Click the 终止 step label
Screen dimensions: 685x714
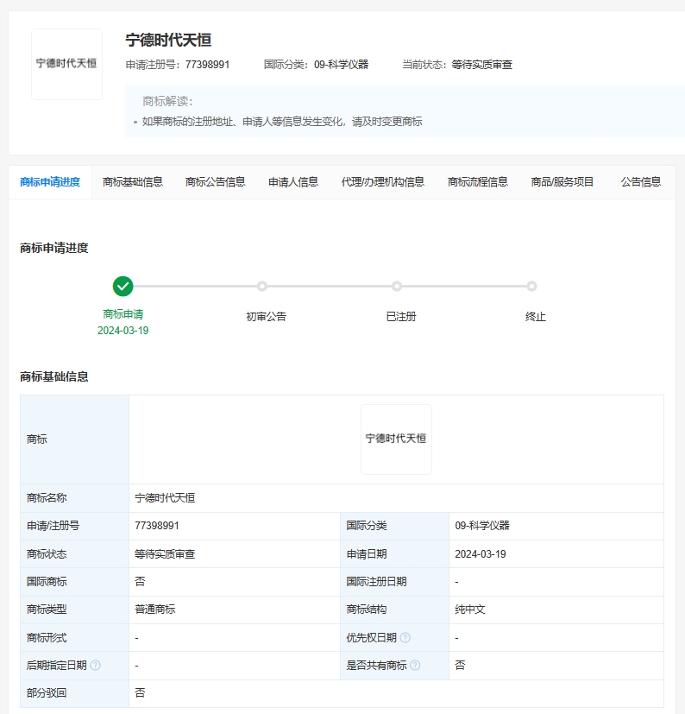click(x=536, y=317)
